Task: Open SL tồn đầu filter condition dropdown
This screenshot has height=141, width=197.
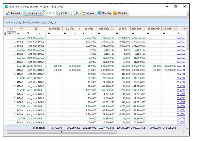Action: (x=57, y=33)
